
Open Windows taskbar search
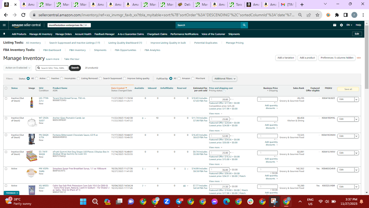click(x=95, y=201)
